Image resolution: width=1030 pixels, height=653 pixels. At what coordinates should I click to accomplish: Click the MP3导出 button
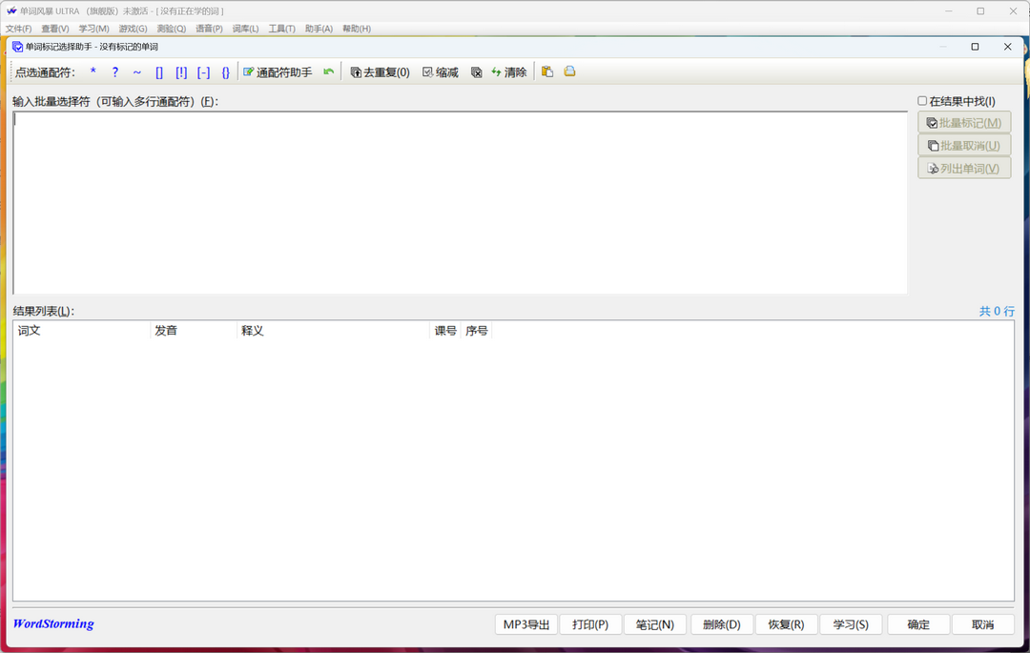click(x=525, y=623)
